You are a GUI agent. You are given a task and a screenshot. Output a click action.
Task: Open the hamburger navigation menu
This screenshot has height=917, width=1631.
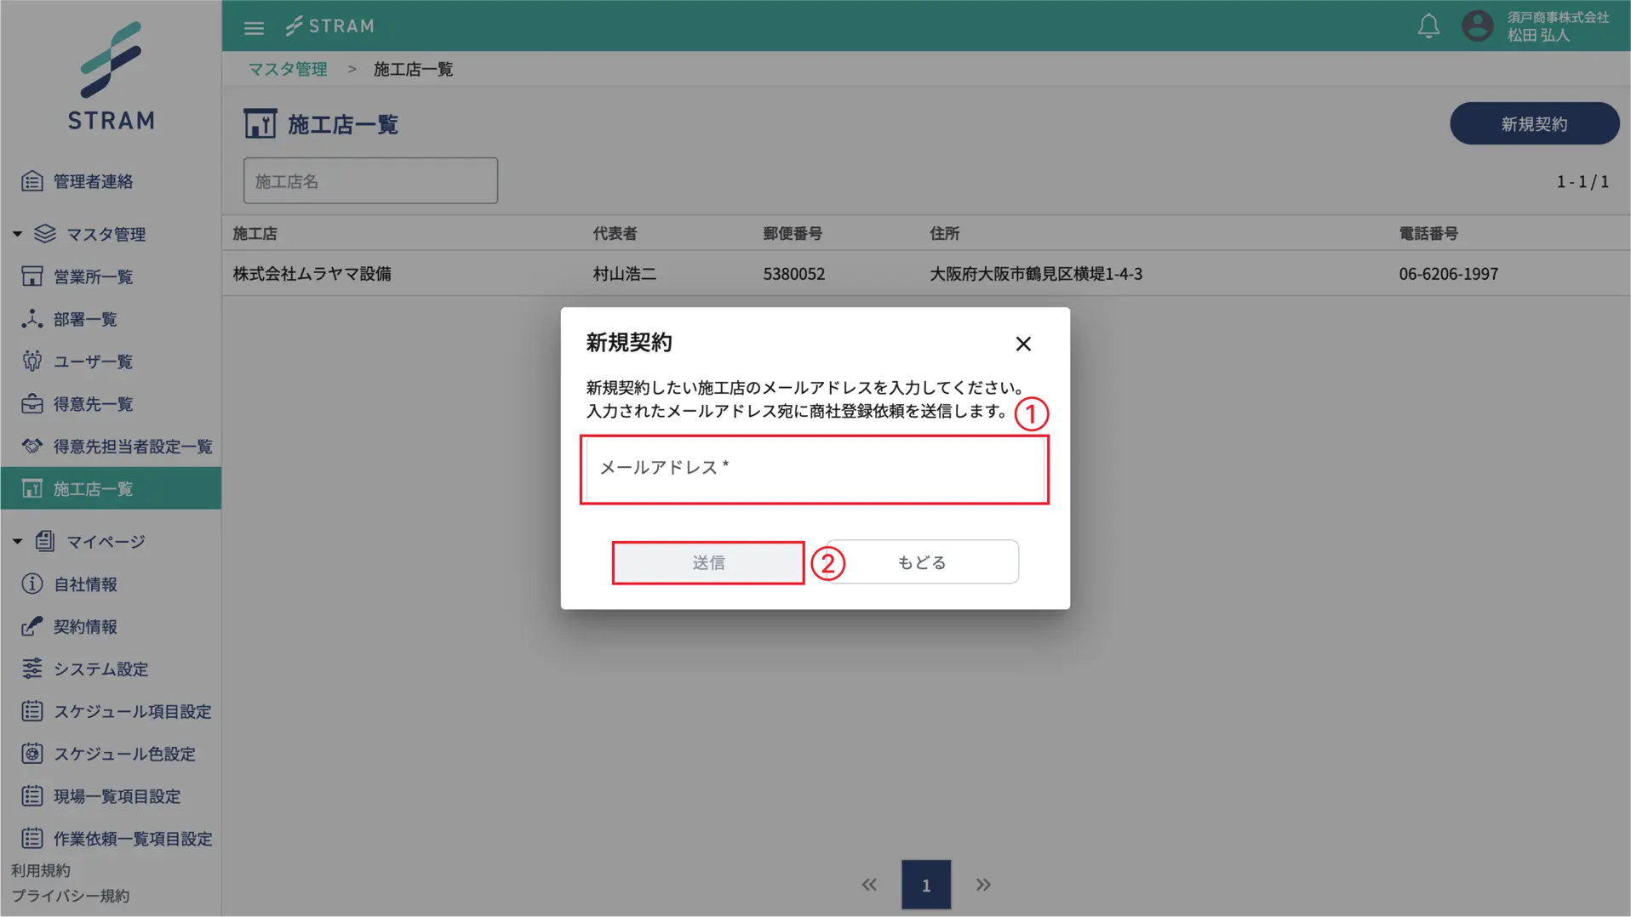click(x=254, y=26)
